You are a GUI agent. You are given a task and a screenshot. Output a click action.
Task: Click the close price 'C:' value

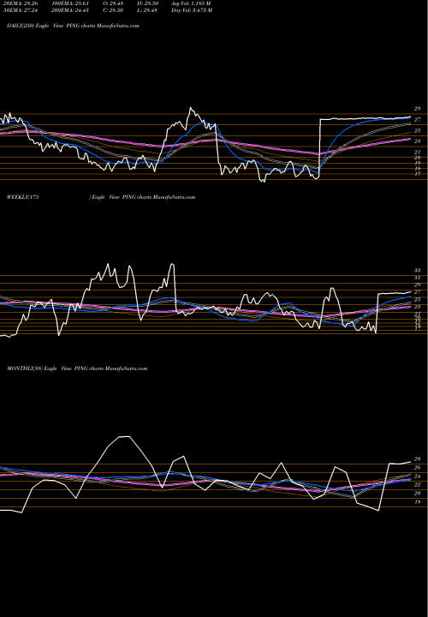point(113,10)
